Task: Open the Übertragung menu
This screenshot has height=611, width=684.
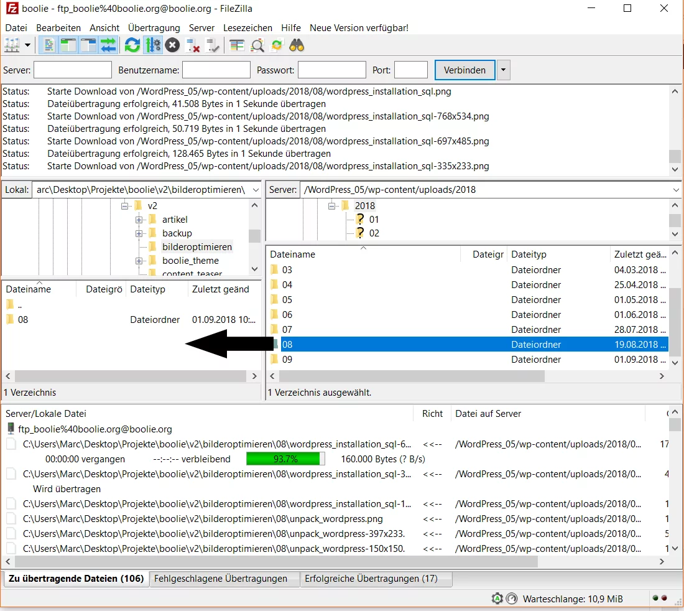Action: [154, 27]
